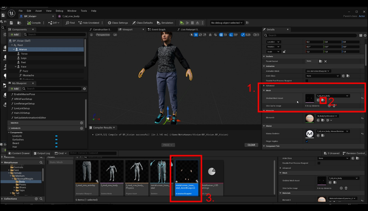Open the debug object selection dropdown
368x211 pixels.
coord(227,23)
